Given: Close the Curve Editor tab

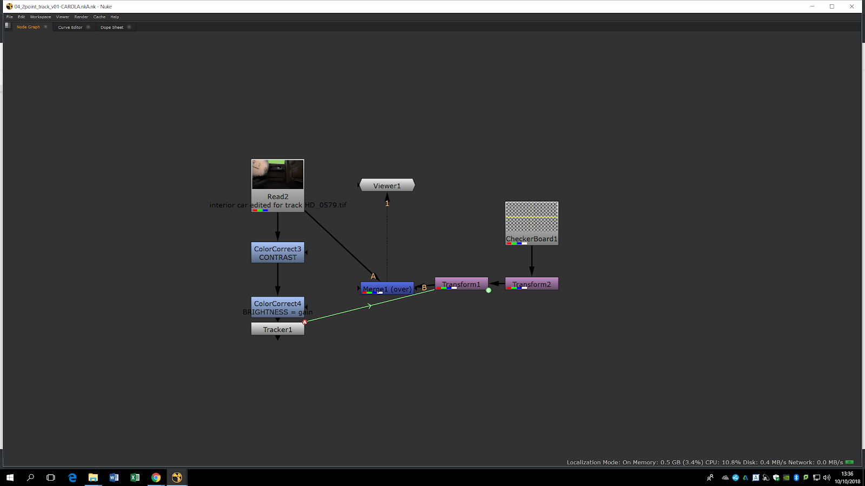Looking at the screenshot, I should point(88,27).
